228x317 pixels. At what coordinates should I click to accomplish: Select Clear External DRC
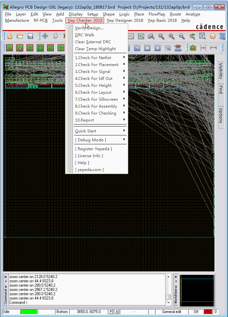coord(100,42)
